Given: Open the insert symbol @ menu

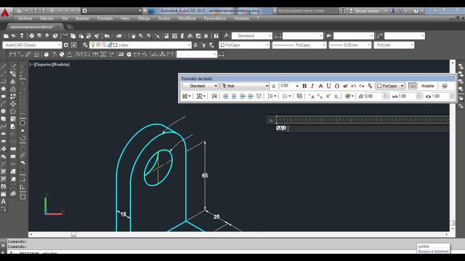Looking at the screenshot, I should point(349,96).
